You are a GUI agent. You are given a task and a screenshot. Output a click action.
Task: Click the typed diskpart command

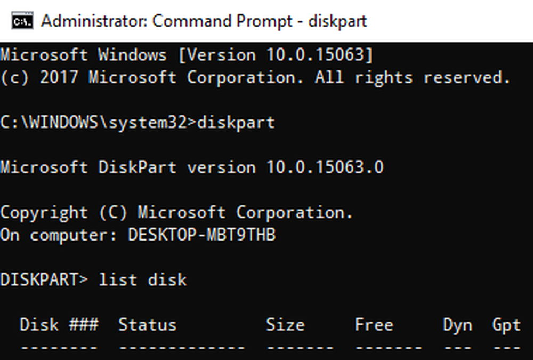236,123
